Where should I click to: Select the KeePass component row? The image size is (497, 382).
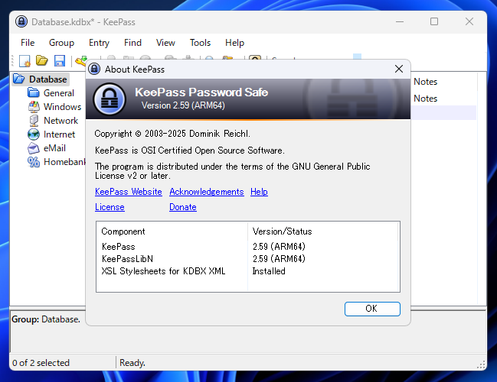click(247, 246)
